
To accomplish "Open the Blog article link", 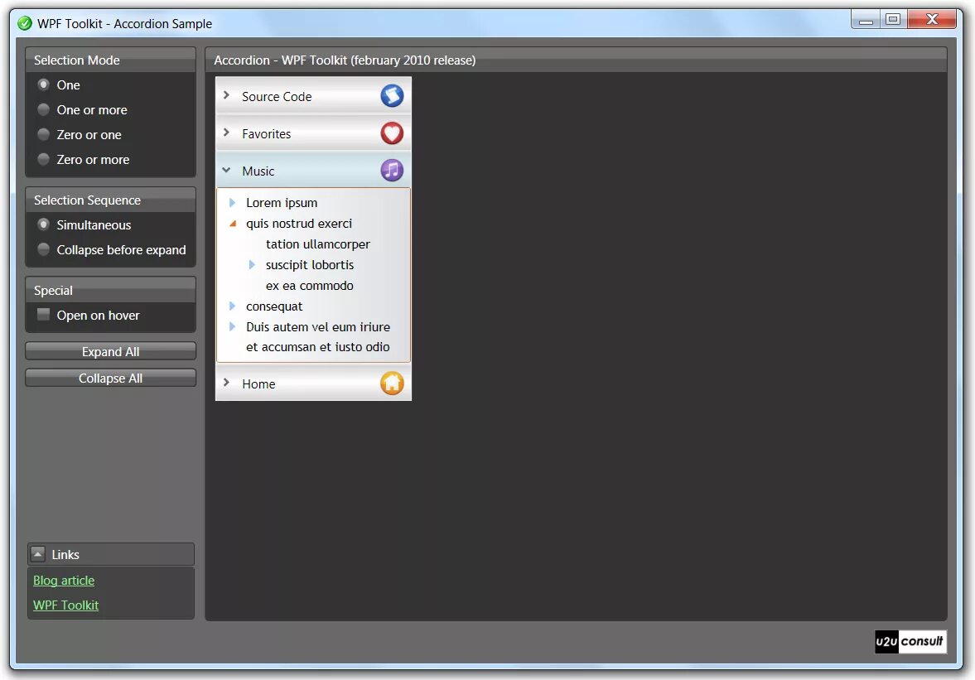I will coord(64,581).
